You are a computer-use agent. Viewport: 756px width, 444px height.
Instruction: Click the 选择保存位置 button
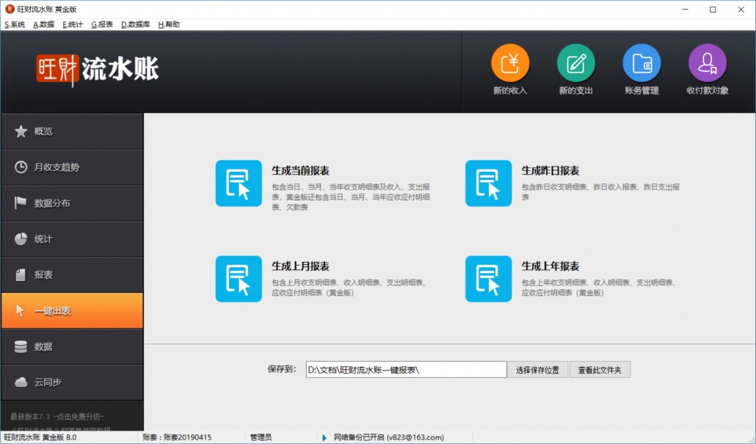(x=537, y=370)
